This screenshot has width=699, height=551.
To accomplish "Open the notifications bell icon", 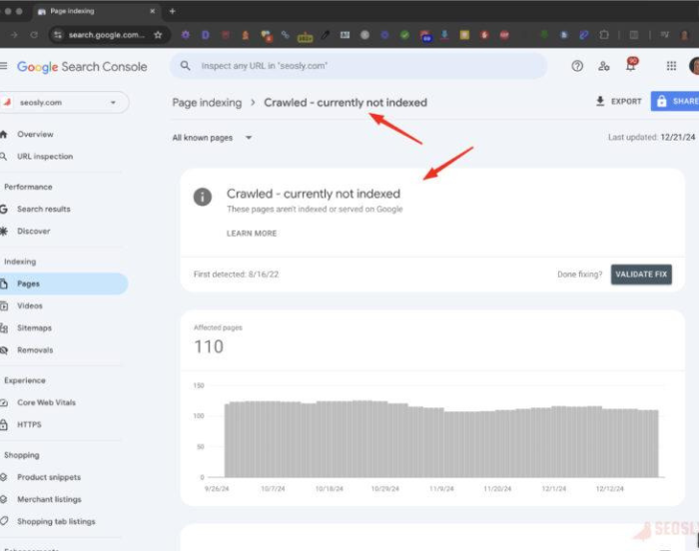I will tap(630, 66).
